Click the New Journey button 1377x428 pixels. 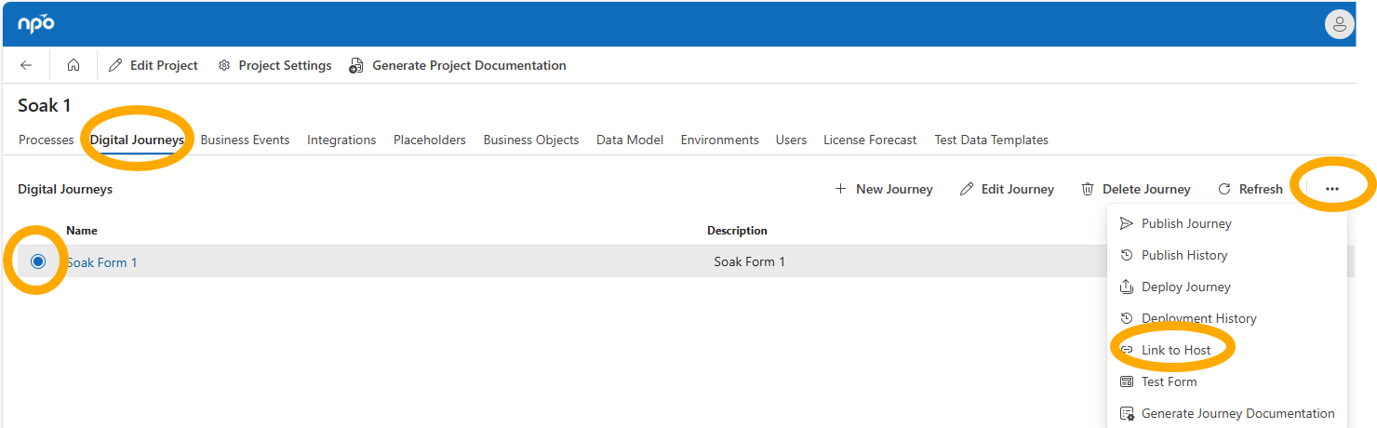click(884, 189)
